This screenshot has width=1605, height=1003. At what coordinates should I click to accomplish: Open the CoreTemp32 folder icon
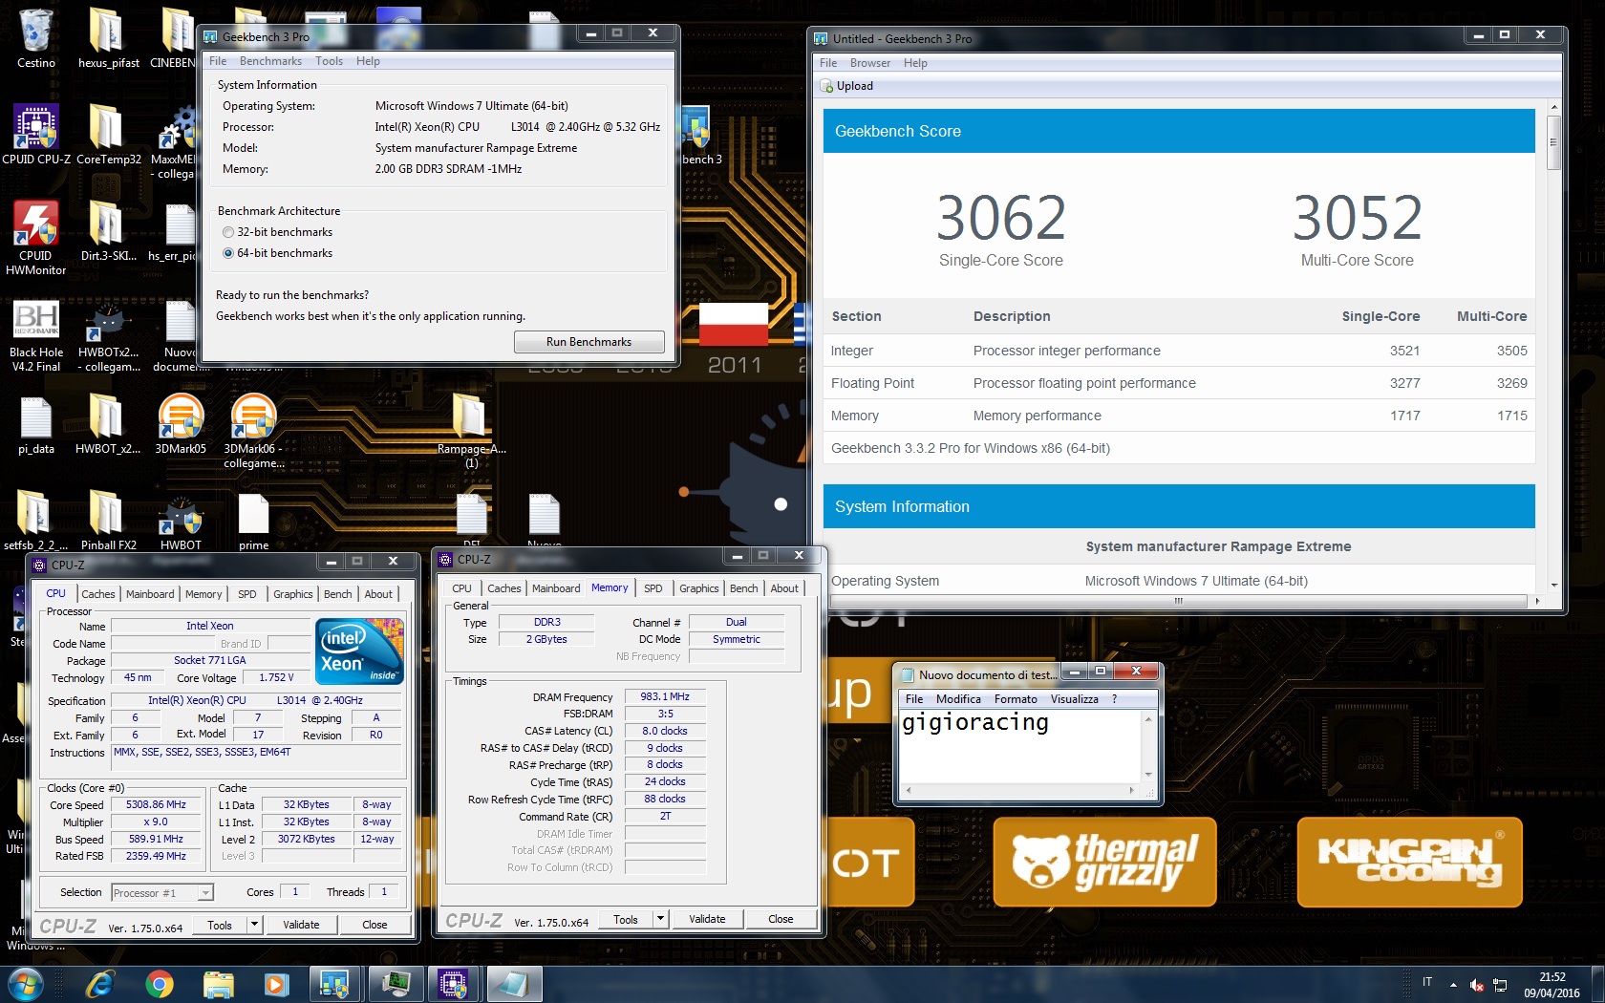tap(108, 135)
